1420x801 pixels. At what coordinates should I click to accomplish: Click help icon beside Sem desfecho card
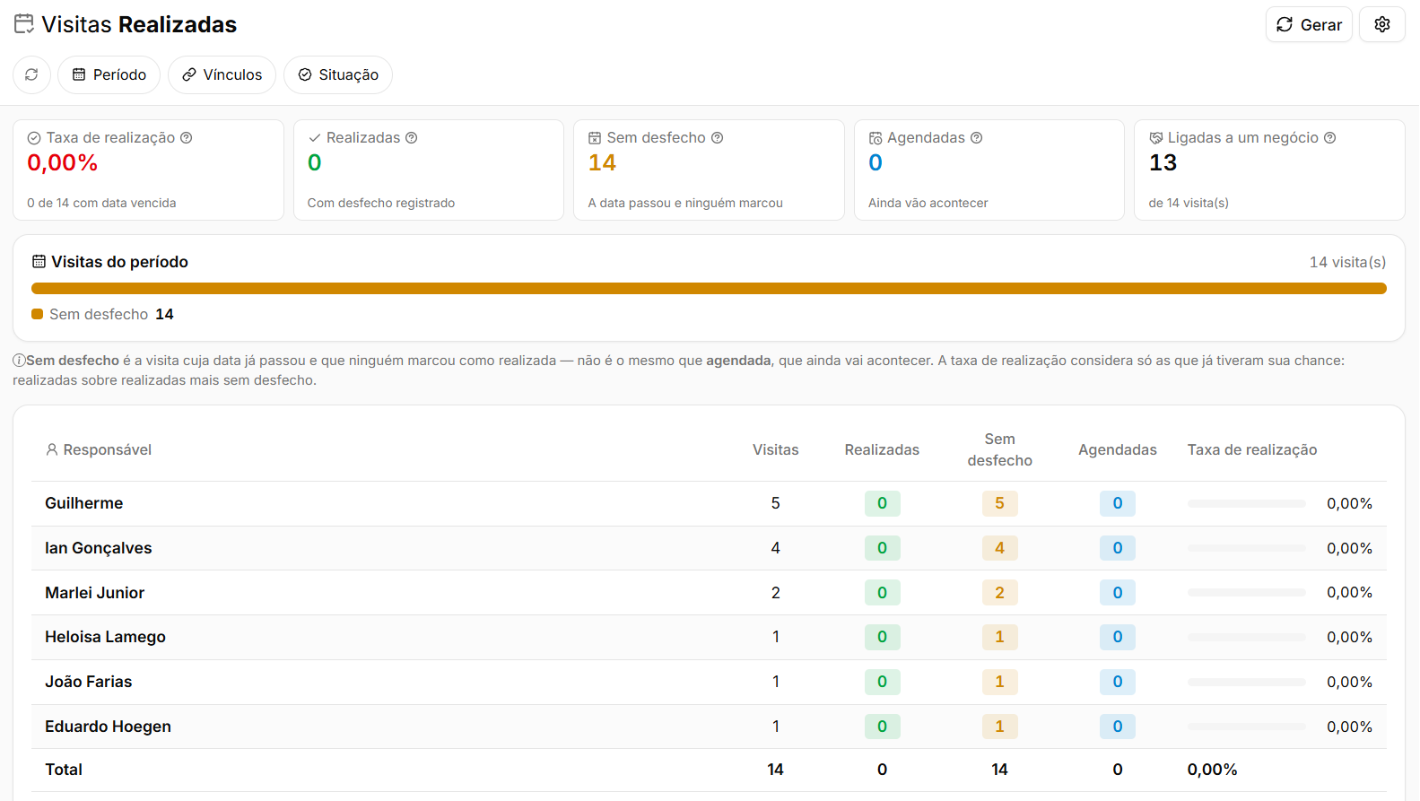tap(718, 138)
